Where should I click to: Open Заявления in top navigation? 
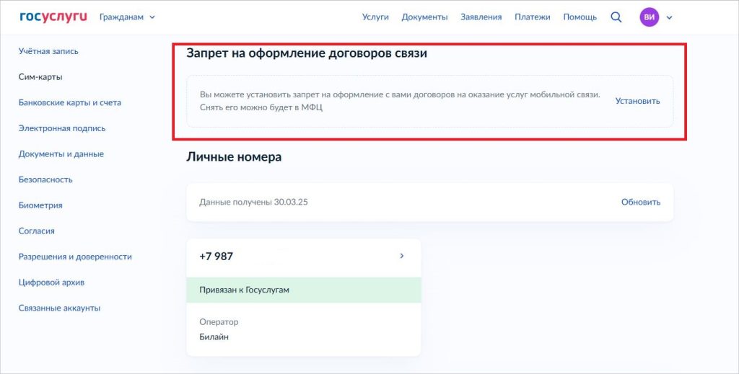pyautogui.click(x=481, y=17)
